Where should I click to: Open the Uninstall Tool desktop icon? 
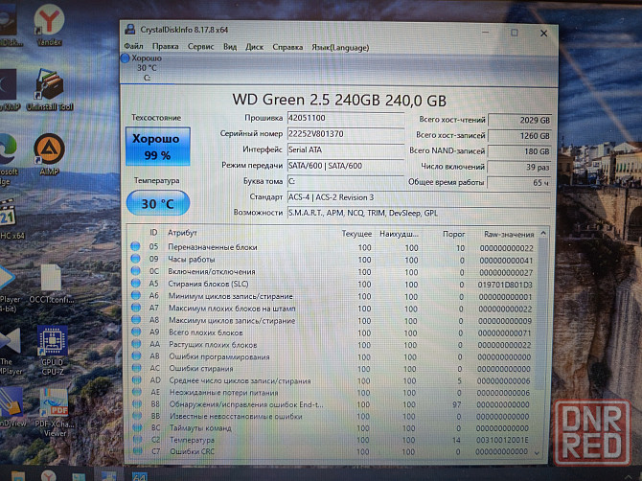[x=50, y=90]
